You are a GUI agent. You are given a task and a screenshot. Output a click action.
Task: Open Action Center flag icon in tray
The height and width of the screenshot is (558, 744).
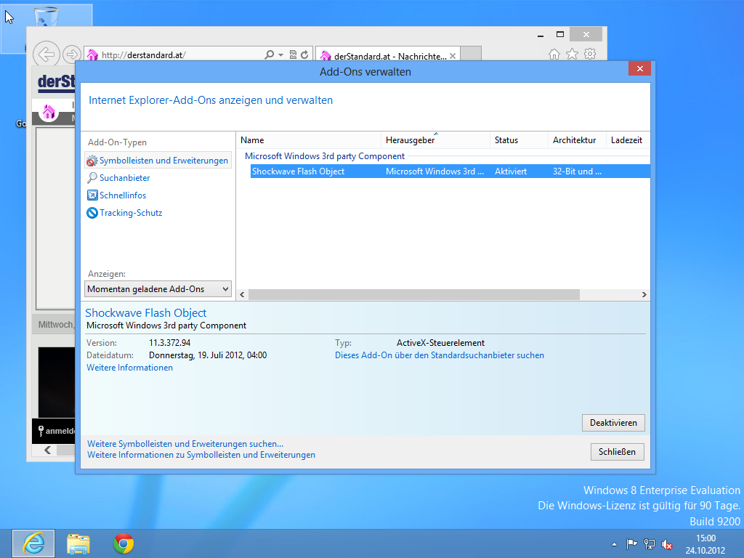tap(631, 544)
